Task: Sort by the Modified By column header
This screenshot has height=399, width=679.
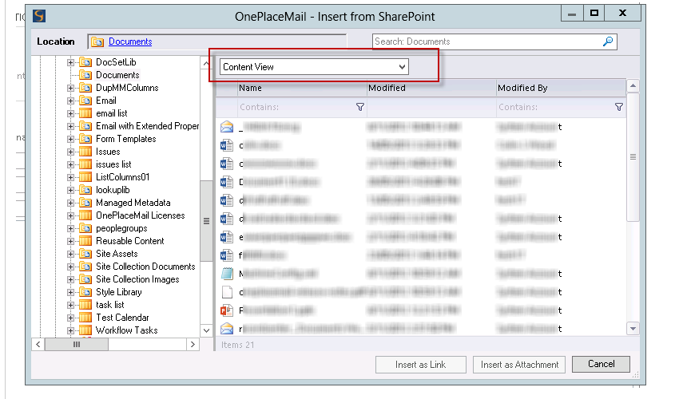Action: 561,88
